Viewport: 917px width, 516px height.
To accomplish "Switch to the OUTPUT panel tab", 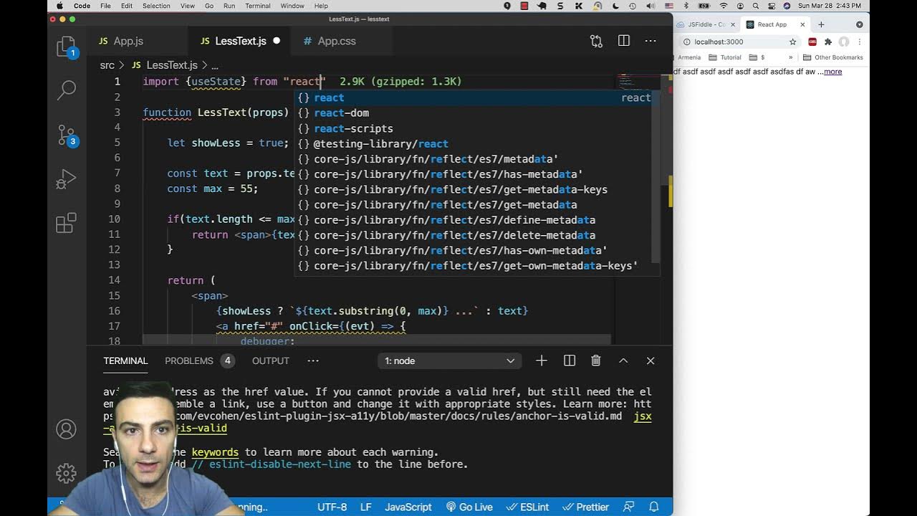I will 270,360.
